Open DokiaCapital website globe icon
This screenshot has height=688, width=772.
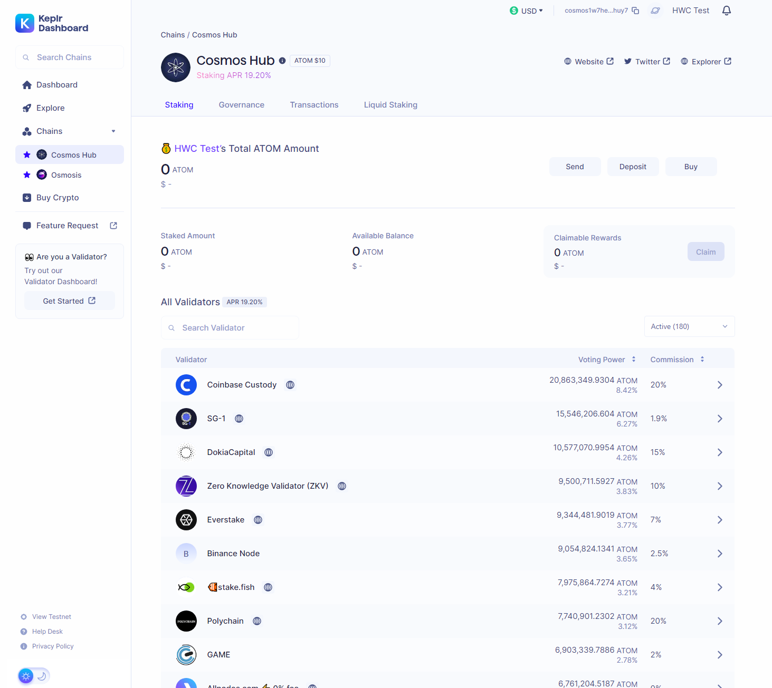click(x=269, y=452)
